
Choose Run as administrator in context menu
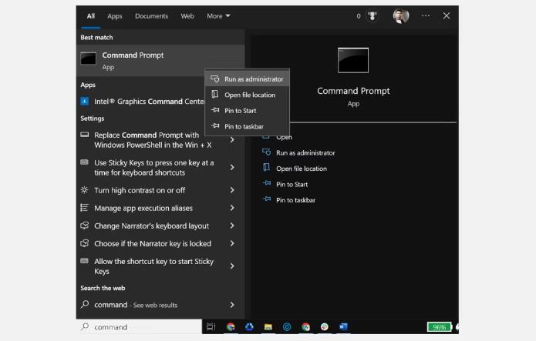(247, 79)
